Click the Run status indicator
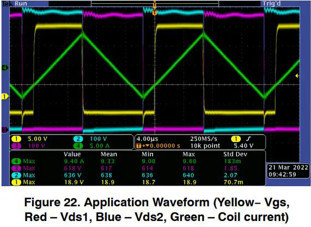Viewport: 311px width, 227px height. coord(21,3)
